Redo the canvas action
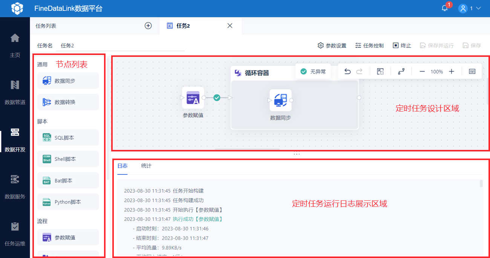The image size is (490, 258). point(360,72)
